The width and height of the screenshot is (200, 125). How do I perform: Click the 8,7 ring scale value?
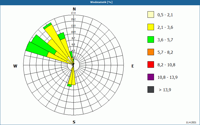[x=73, y=38]
